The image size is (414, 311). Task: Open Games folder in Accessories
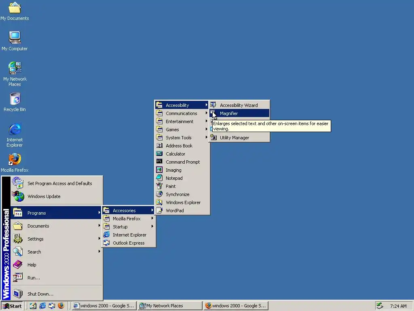182,130
